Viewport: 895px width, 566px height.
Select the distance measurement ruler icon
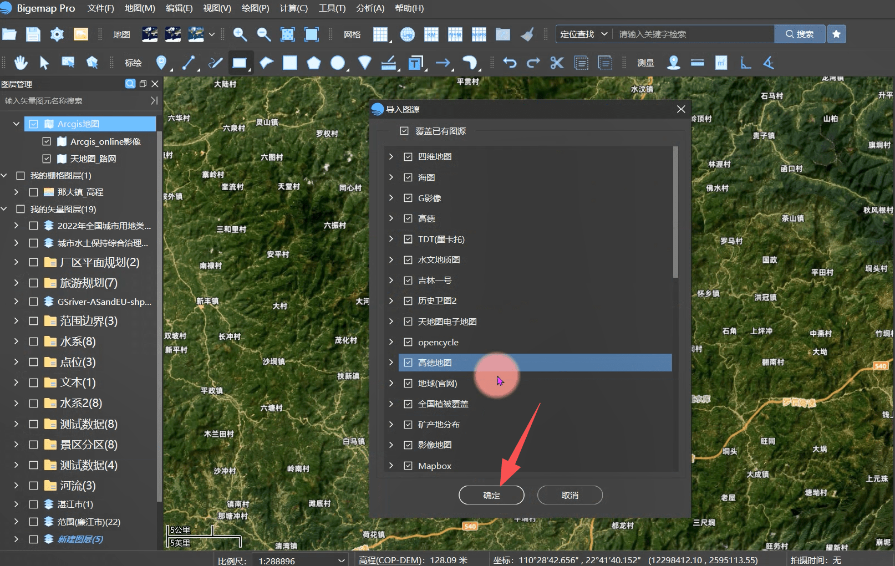(x=698, y=63)
